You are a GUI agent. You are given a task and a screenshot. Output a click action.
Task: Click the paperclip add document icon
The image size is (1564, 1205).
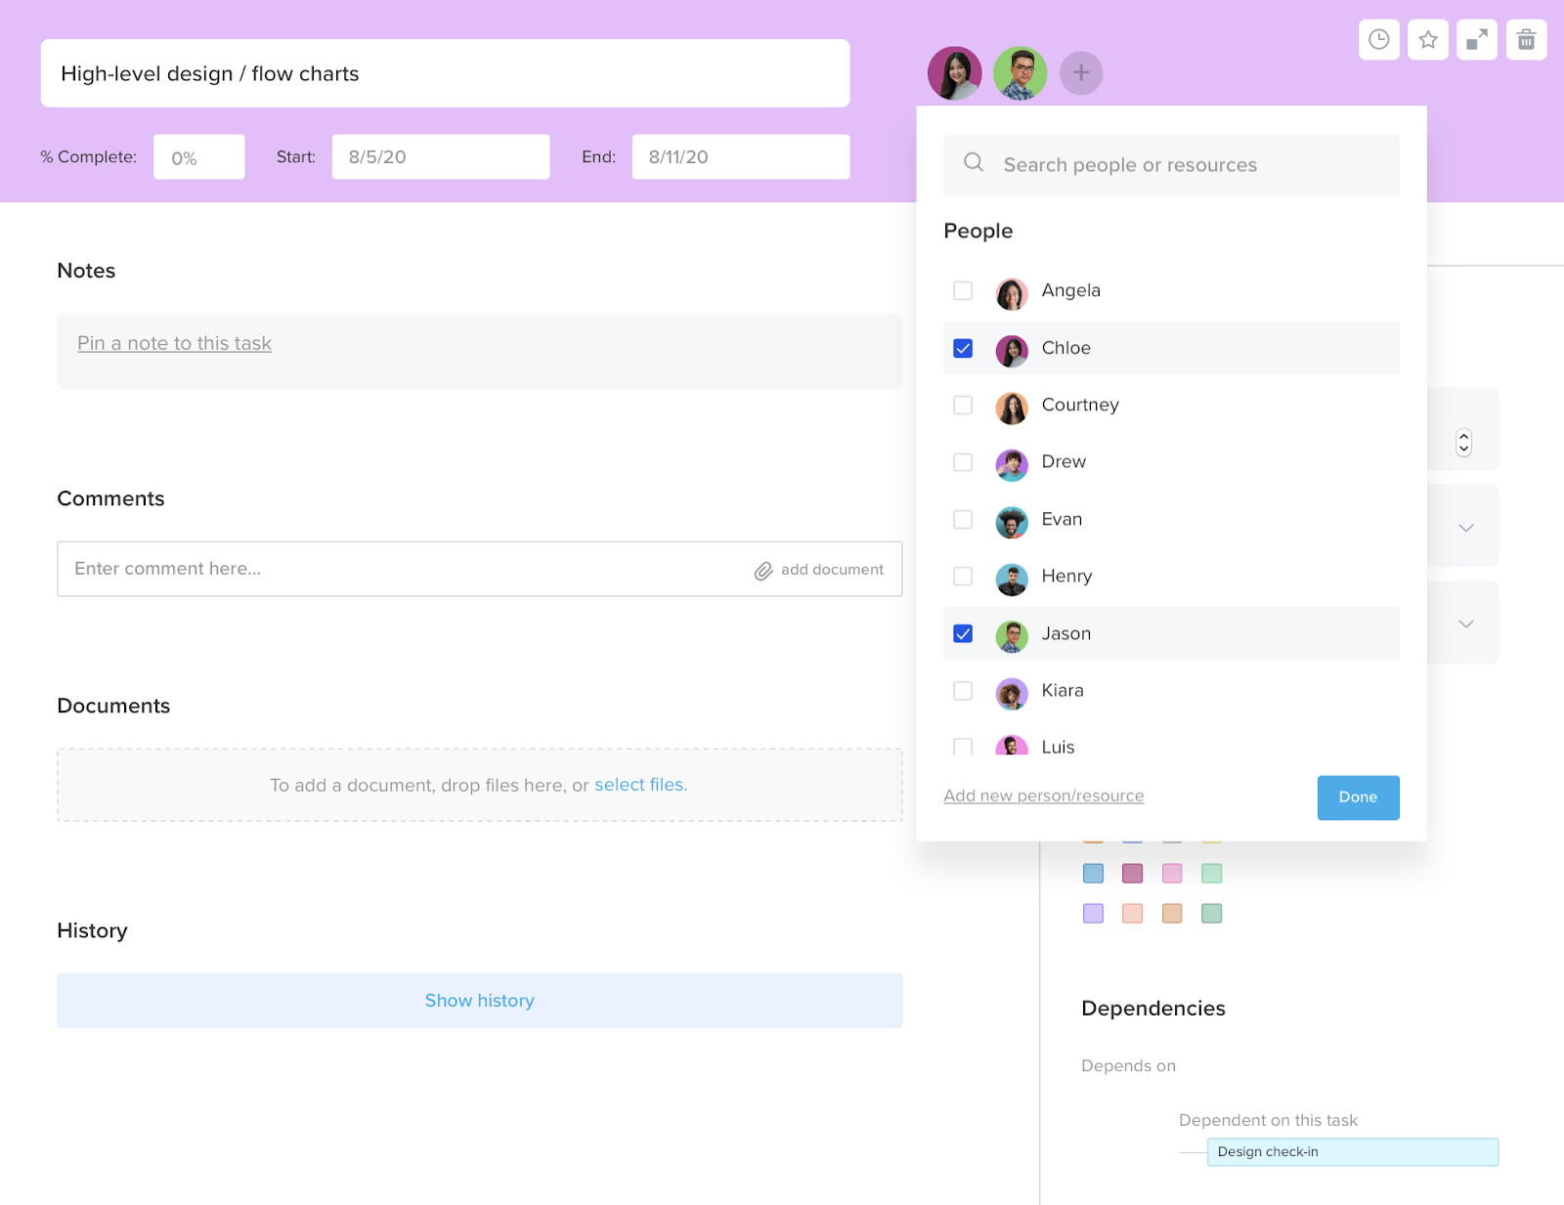[763, 571]
